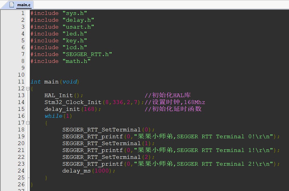This screenshot has width=289, height=191.
Task: Click the printf string with Terminal 2!
Action: click(203, 164)
